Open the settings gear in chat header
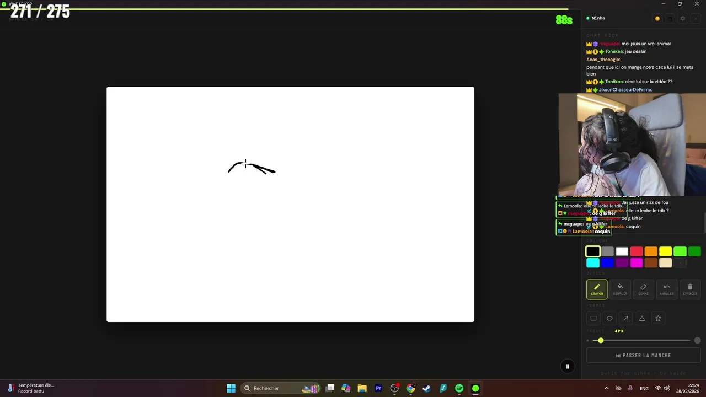Screen dimensions: 706x397 pyautogui.click(x=682, y=18)
